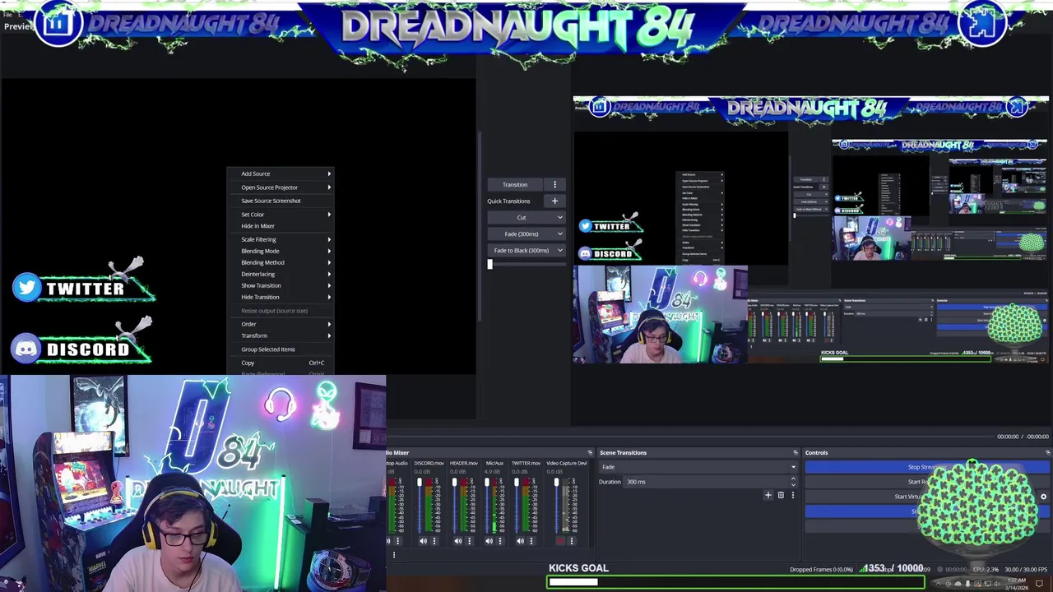
Task: Select Group Selected Items
Action: pos(281,349)
